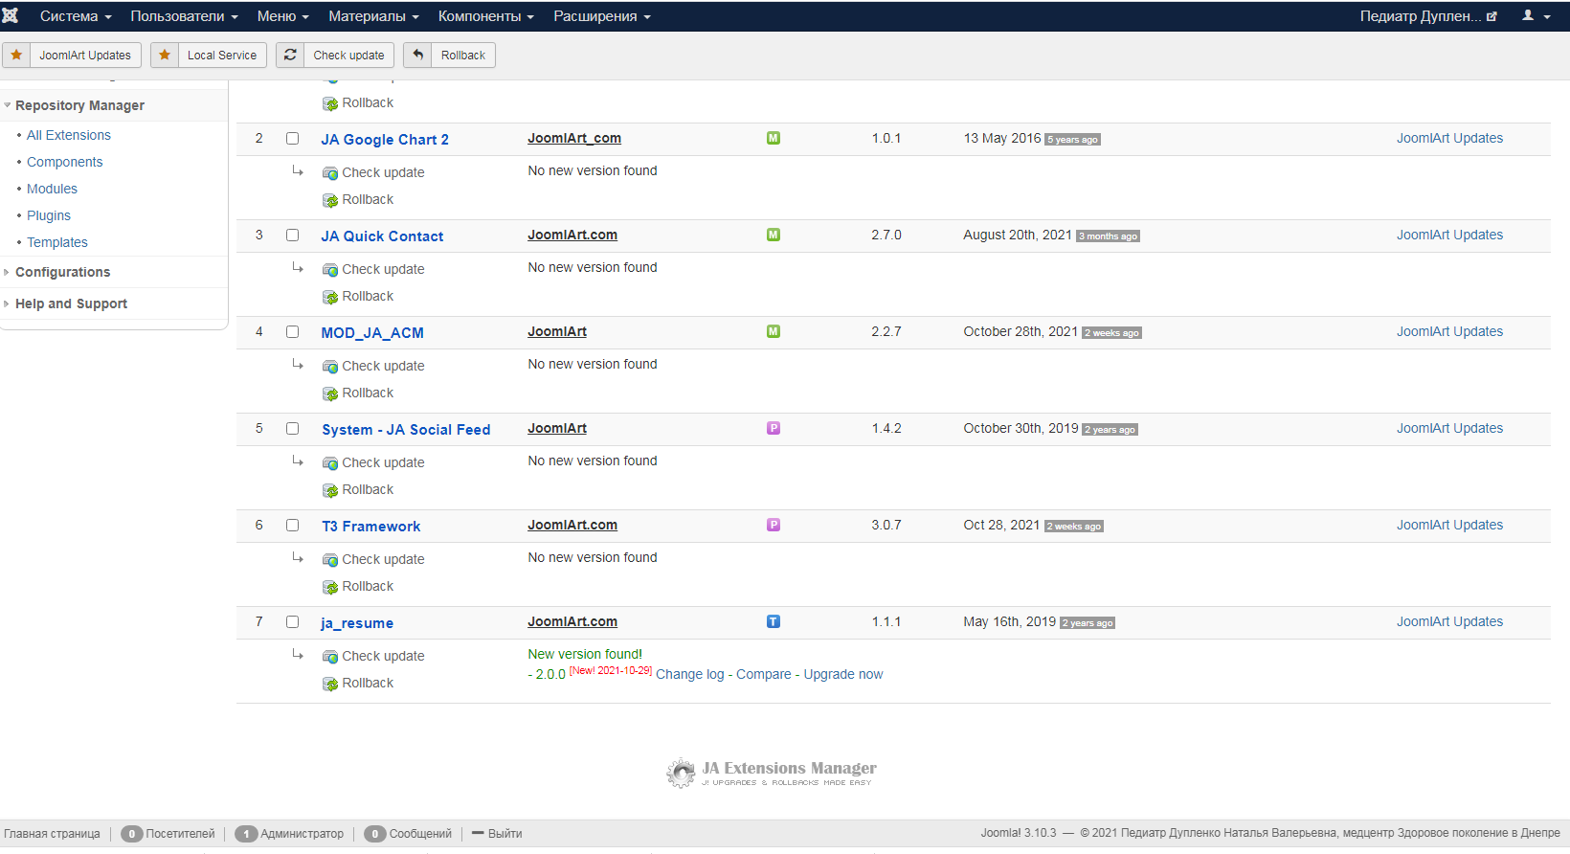Screen dimensions: 1570x854
Task: Open the Change log link
Action: [689, 674]
